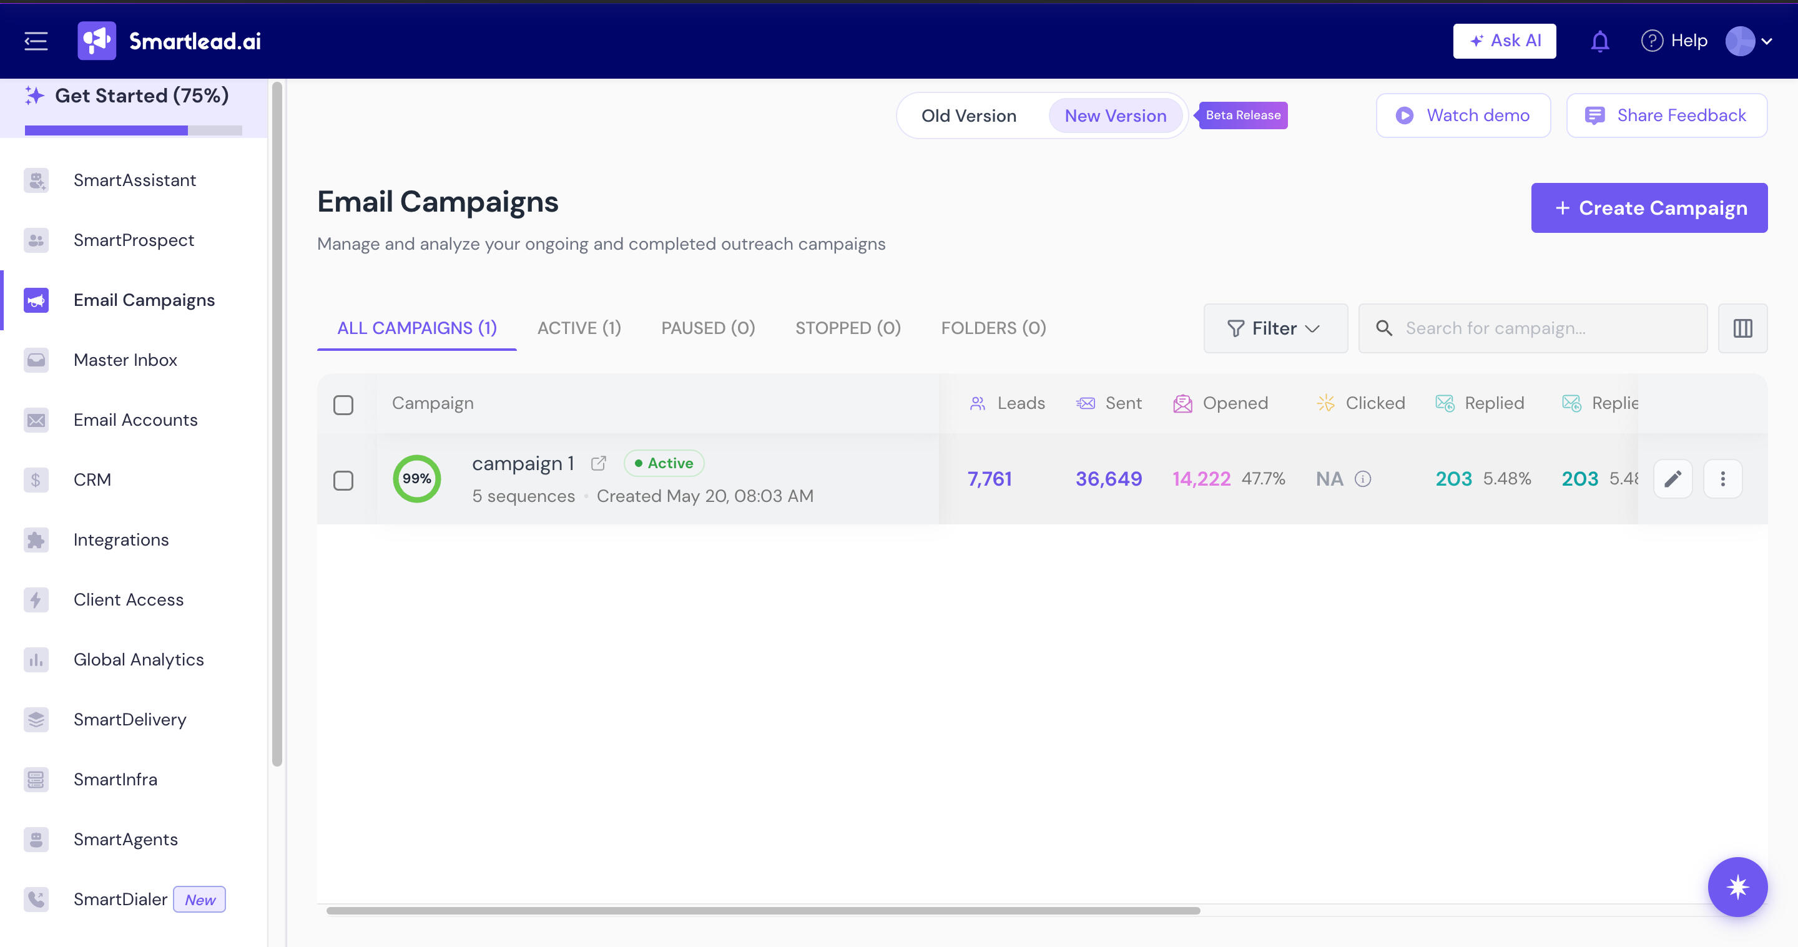Open the FOLDERS (0) tab
The height and width of the screenshot is (947, 1798).
[x=993, y=328]
